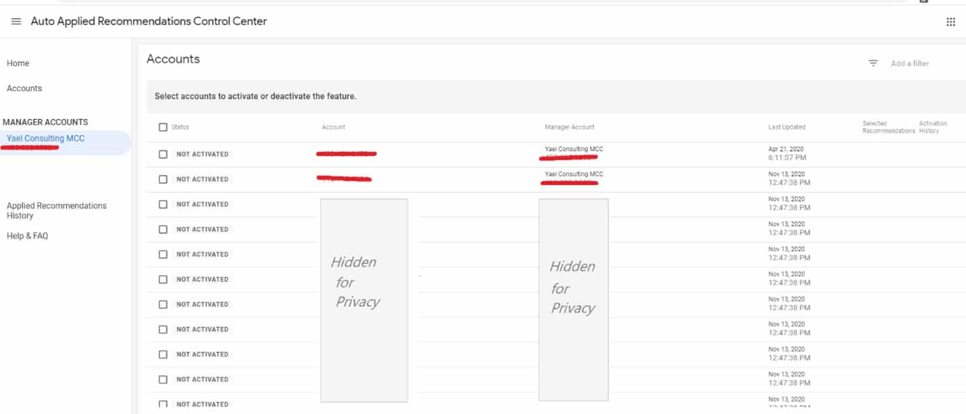Check the account row updated Apr 21, 2020
This screenshot has height=414, width=966.
163,154
